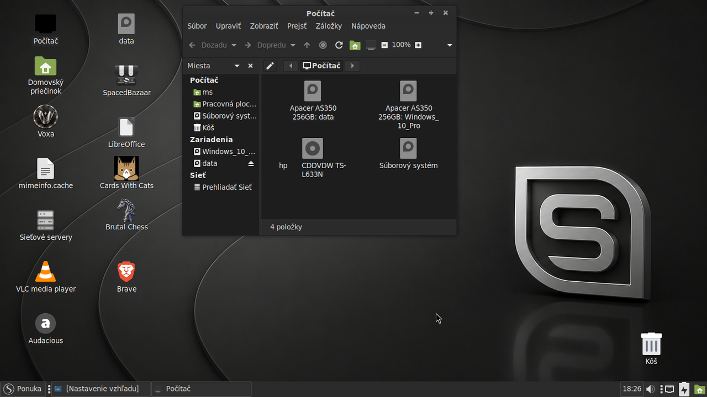Open the Zobraziť menu

pyautogui.click(x=264, y=26)
